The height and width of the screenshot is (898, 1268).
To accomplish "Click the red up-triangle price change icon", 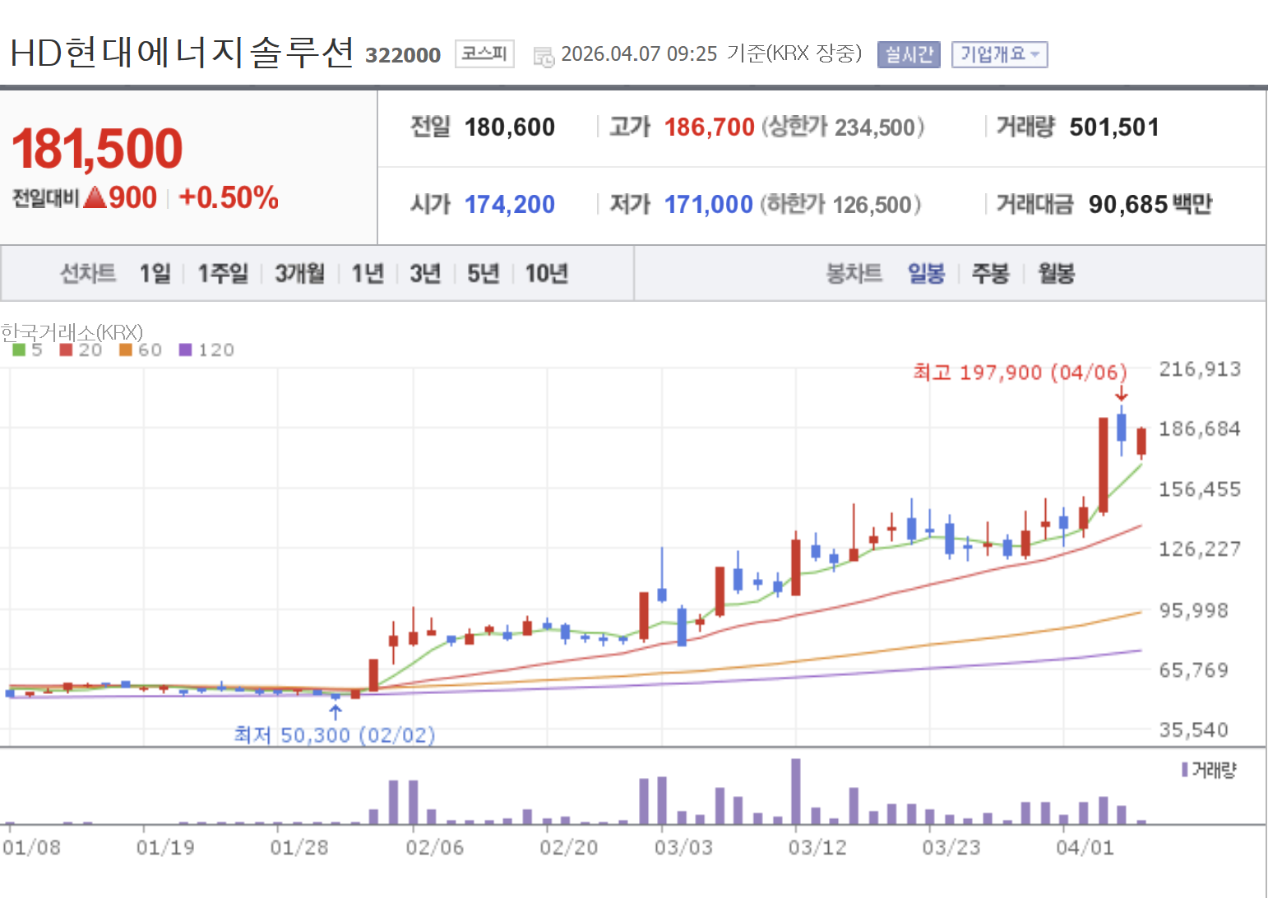I will [95, 198].
